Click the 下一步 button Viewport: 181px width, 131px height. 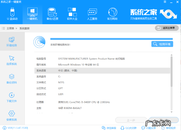(164, 120)
